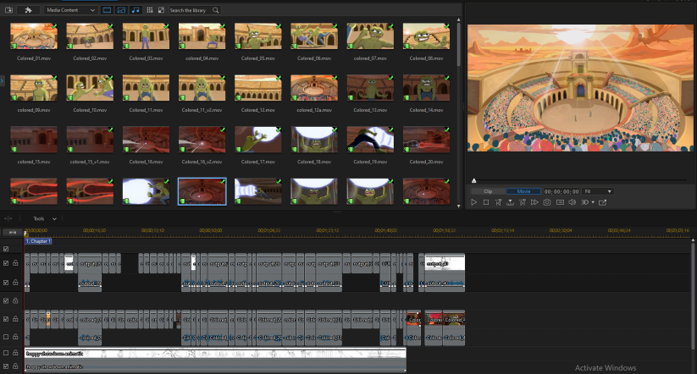Stop the preview playback
The image size is (697, 374).
point(486,202)
